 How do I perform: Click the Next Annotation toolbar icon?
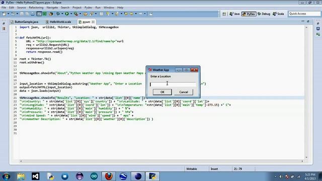108,14
